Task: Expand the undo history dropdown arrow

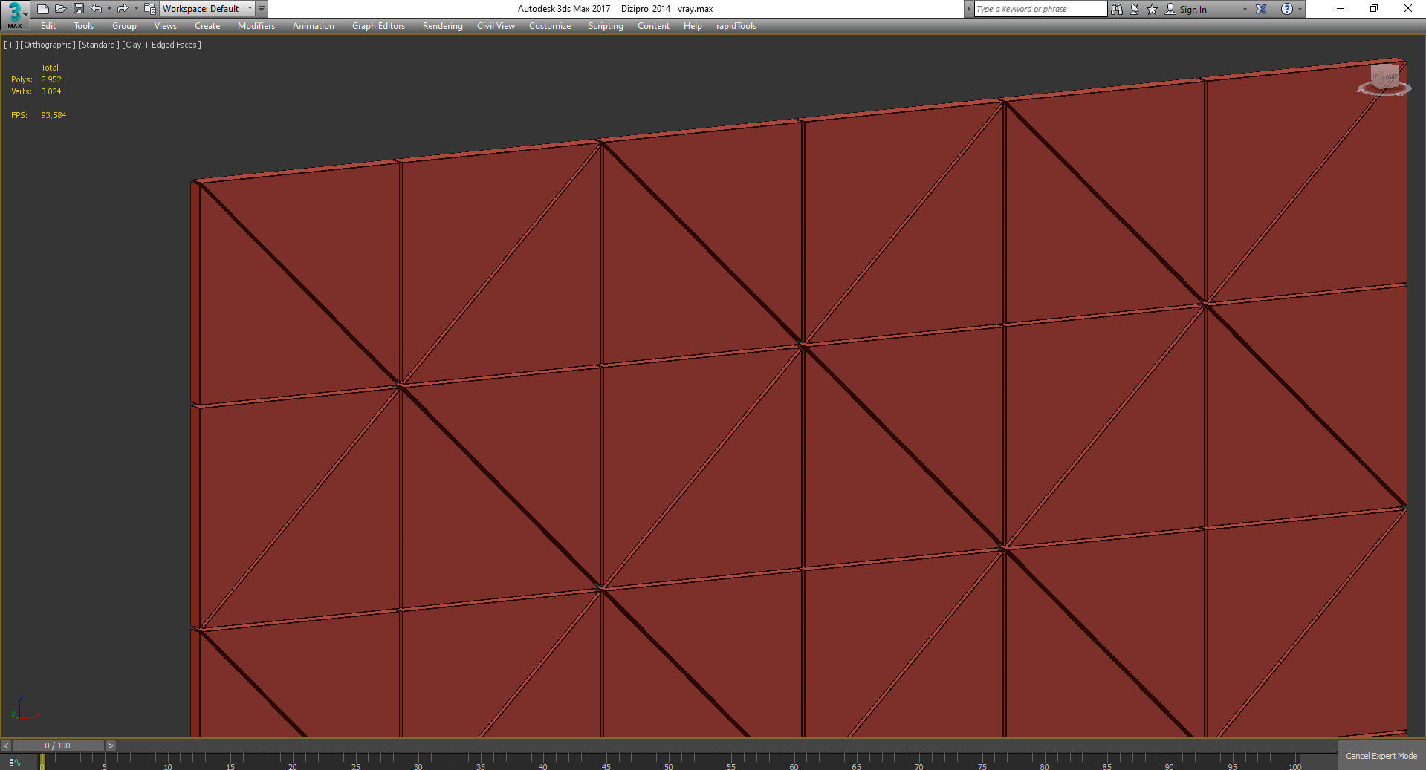Action: (109, 9)
